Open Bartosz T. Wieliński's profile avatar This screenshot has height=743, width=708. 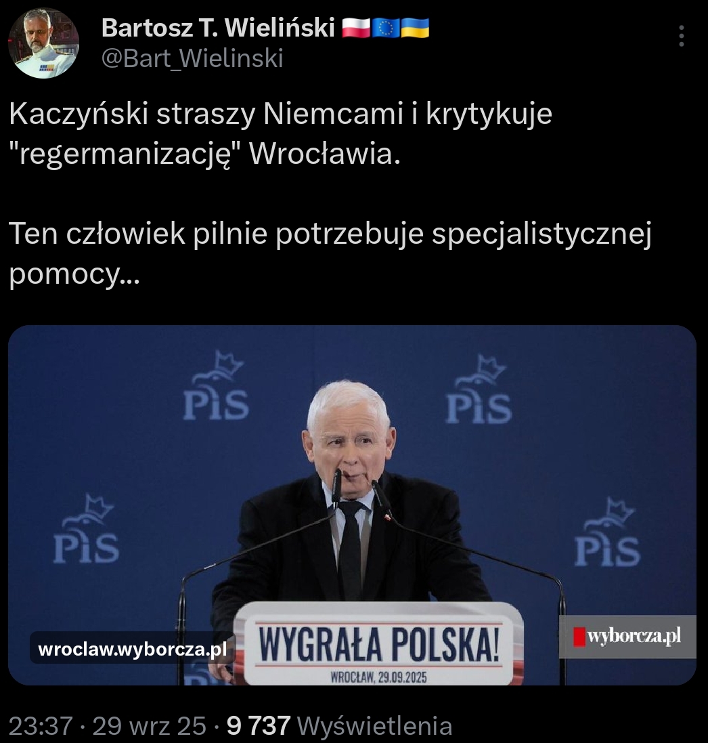click(43, 43)
